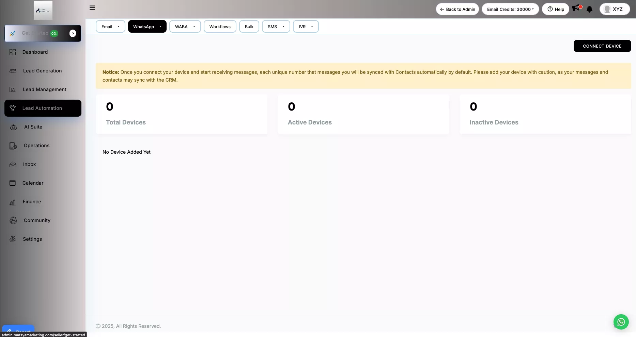
Task: Go Back to Admin
Action: click(x=457, y=9)
